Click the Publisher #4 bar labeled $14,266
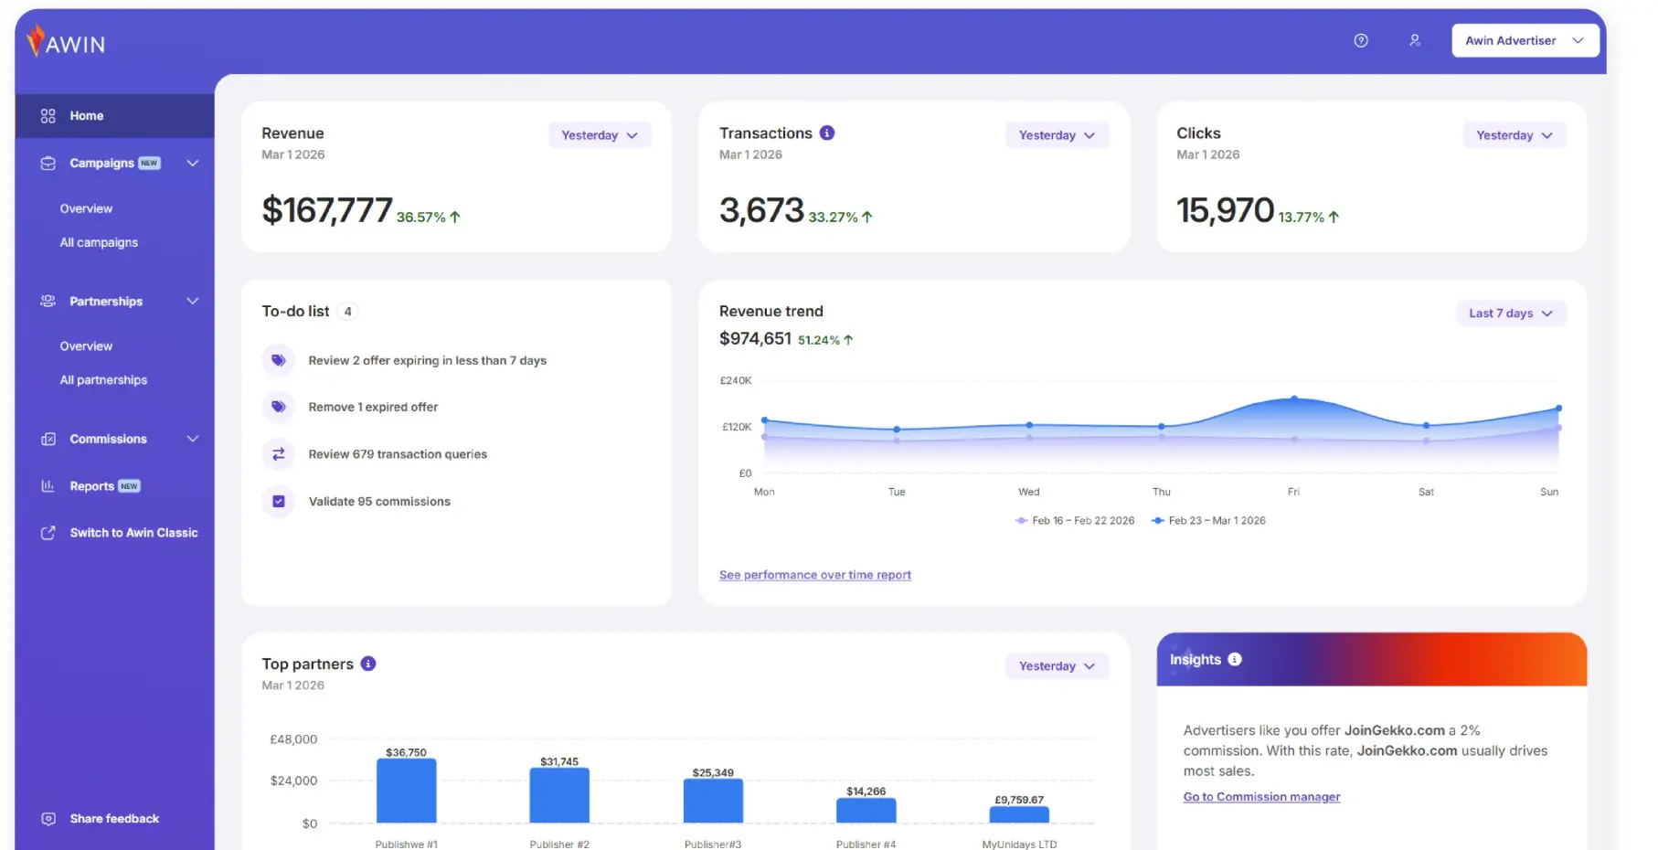 click(x=866, y=811)
